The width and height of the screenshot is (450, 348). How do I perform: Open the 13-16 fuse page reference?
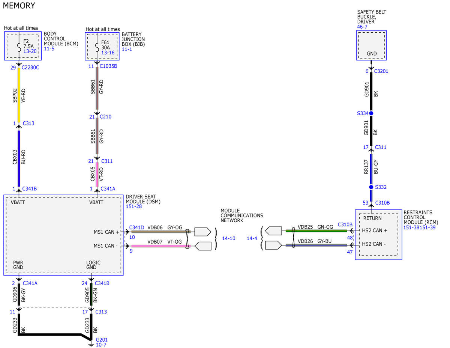click(x=108, y=53)
